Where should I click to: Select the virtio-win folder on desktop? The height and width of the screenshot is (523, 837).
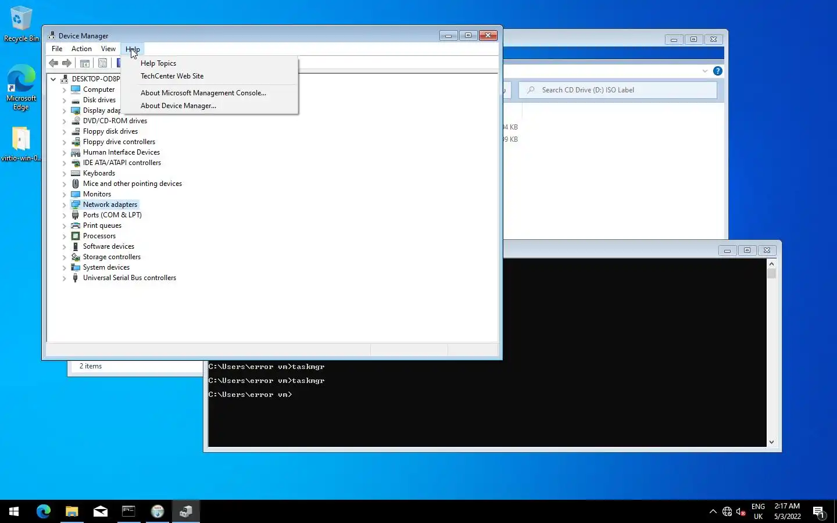(x=21, y=145)
